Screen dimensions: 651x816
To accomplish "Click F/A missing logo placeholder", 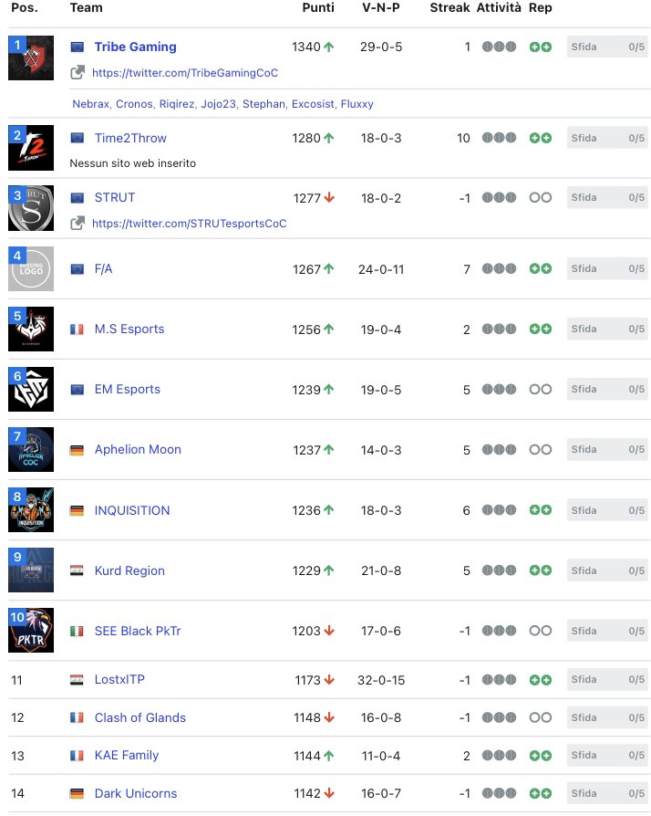I will [31, 268].
